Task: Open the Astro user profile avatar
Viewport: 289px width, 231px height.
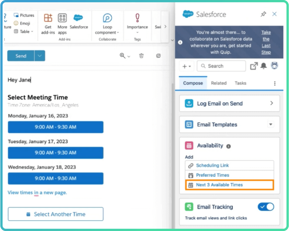Action: (x=274, y=66)
